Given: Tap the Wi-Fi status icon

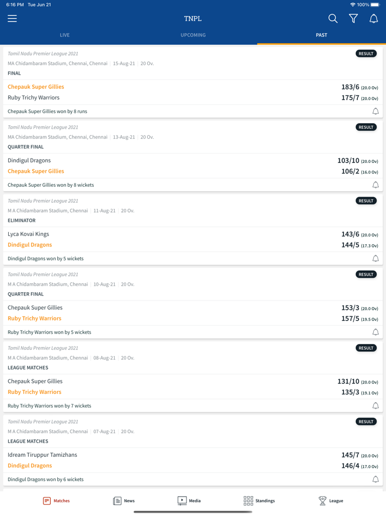Looking at the screenshot, I should (352, 4).
